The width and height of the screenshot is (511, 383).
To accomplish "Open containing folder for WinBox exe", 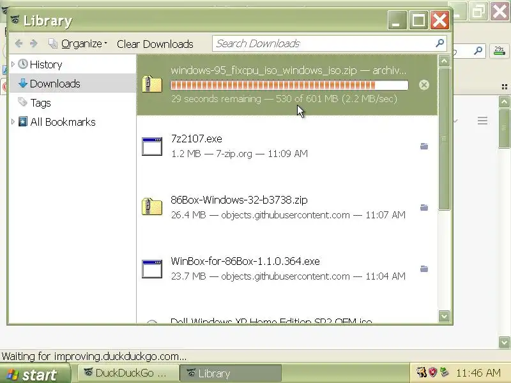I will [424, 269].
